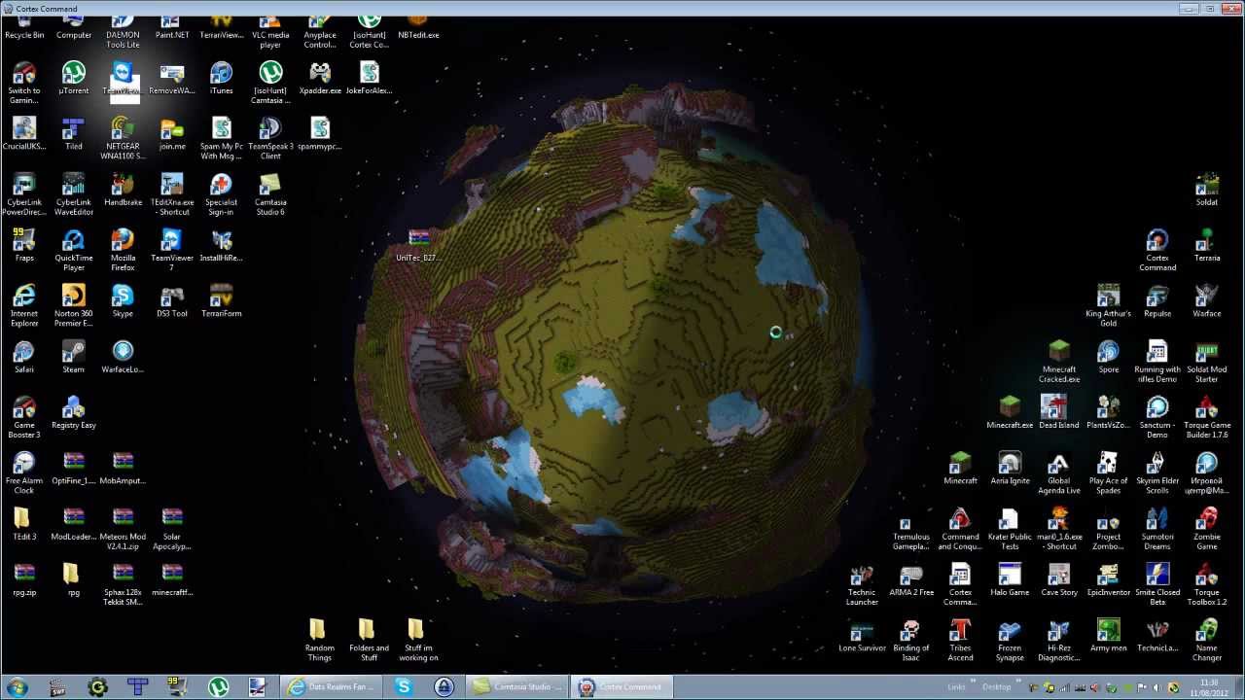1245x700 pixels.
Task: Open Binding of Isaac shortcut
Action: pos(911,640)
